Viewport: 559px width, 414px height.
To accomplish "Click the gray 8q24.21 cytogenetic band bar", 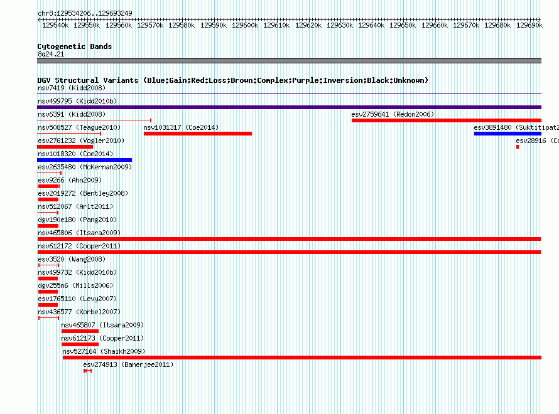I will tap(289, 61).
